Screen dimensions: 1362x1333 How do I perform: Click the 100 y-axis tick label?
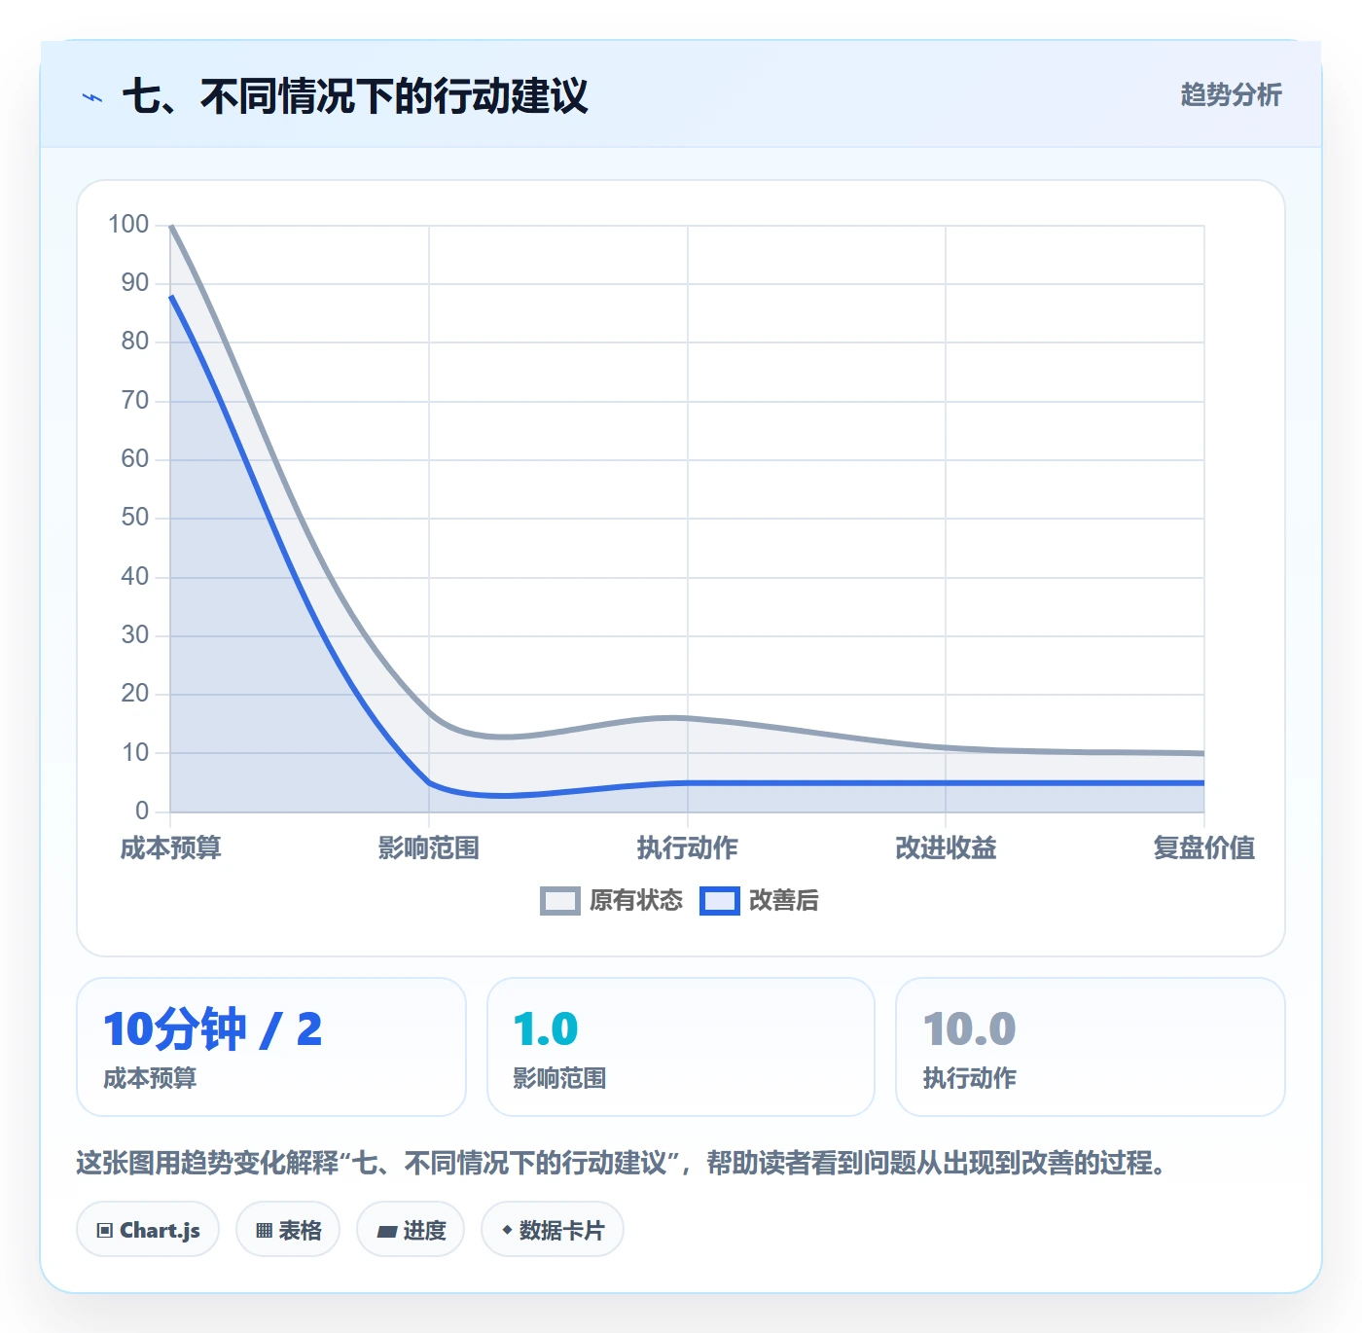tap(128, 225)
